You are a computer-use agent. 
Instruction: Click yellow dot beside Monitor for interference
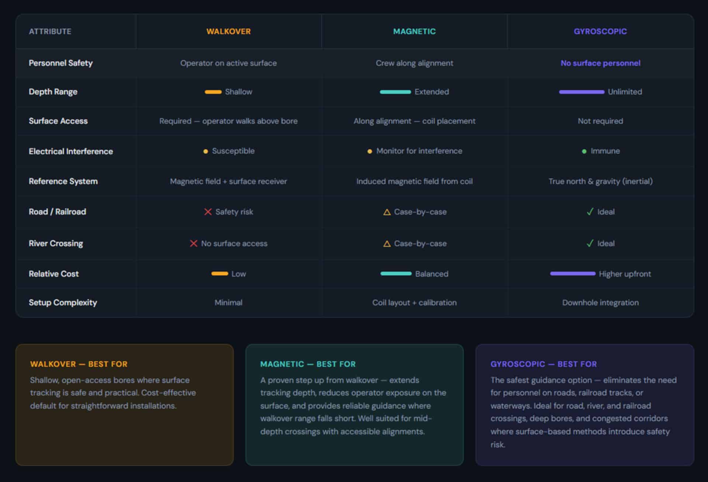click(369, 151)
